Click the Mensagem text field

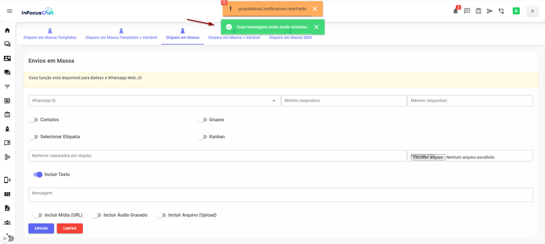coord(280,195)
